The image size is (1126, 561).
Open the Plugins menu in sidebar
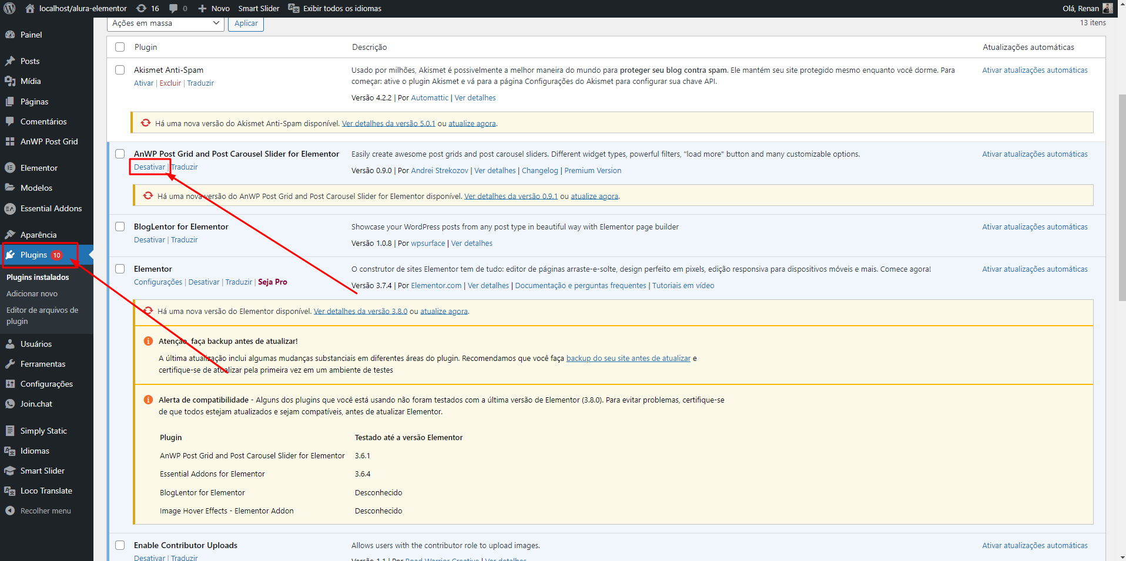(46, 255)
